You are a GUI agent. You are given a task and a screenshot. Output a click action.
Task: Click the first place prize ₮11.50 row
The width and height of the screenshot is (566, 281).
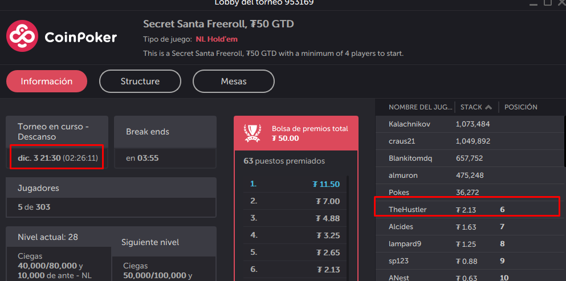[x=295, y=184]
